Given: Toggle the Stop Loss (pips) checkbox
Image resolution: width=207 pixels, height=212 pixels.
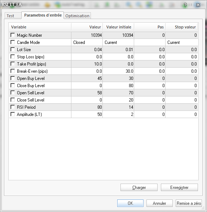Looking at the screenshot, I should coord(13,57).
